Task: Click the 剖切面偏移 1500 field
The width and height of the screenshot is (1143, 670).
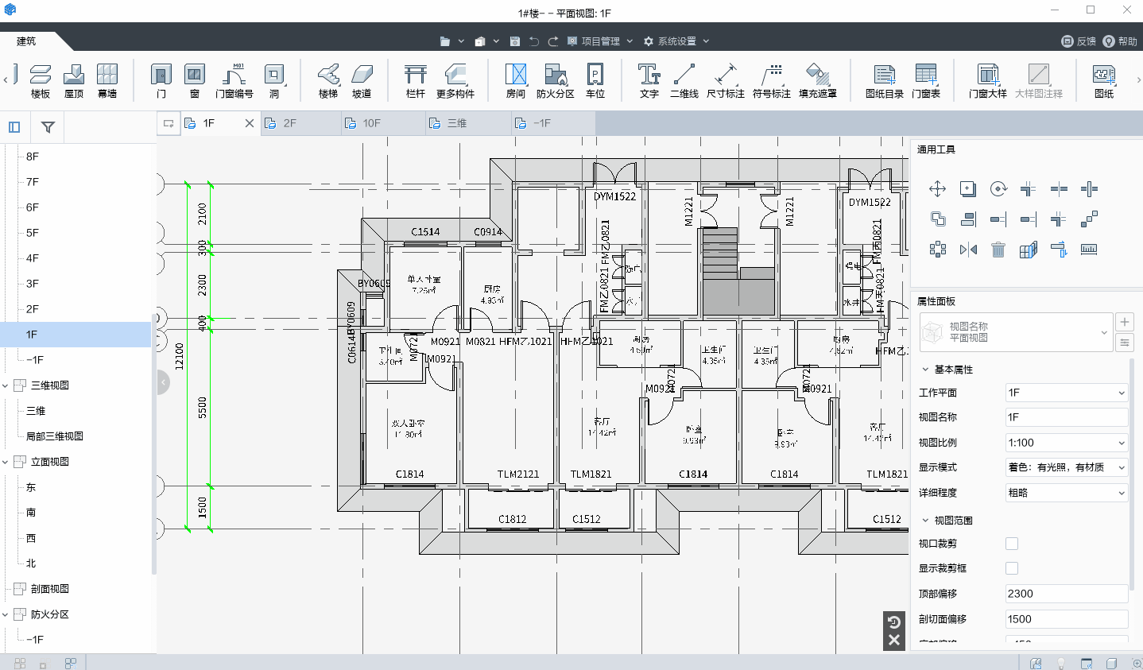Action: click(1067, 619)
